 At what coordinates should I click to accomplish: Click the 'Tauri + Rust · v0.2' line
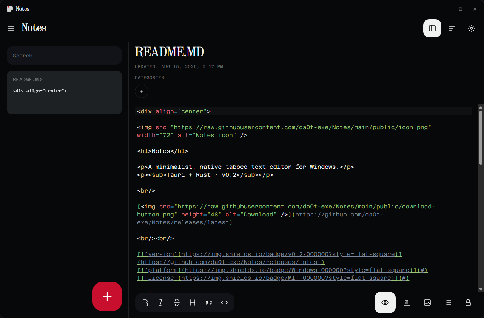[205, 175]
